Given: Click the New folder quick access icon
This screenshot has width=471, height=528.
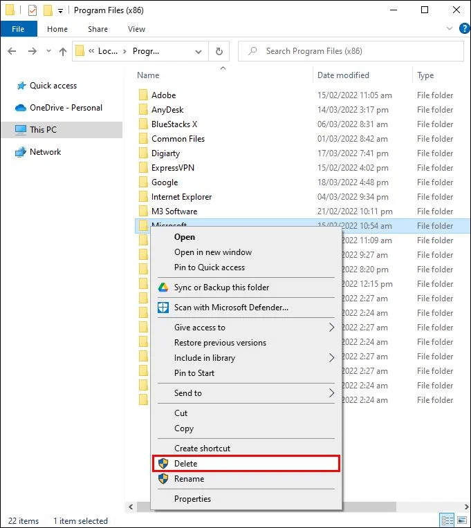Looking at the screenshot, I should [48, 10].
